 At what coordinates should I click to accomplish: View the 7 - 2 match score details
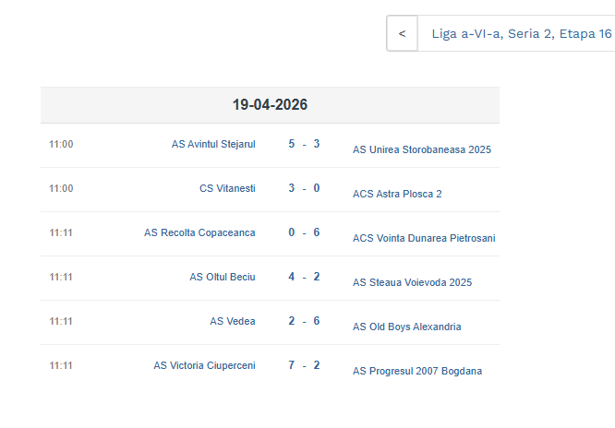(x=304, y=365)
